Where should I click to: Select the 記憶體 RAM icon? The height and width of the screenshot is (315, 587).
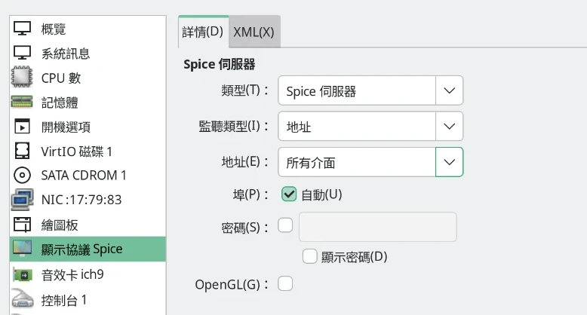pos(22,102)
